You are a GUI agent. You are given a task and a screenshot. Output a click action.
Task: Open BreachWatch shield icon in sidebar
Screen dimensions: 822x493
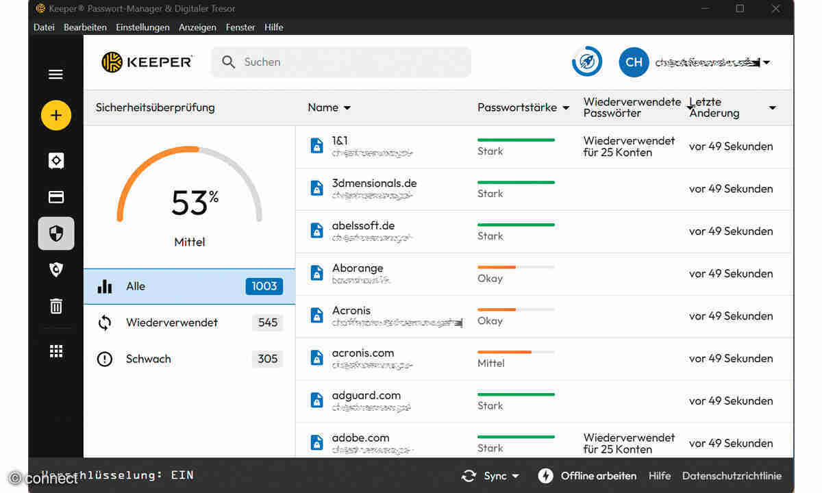point(56,270)
